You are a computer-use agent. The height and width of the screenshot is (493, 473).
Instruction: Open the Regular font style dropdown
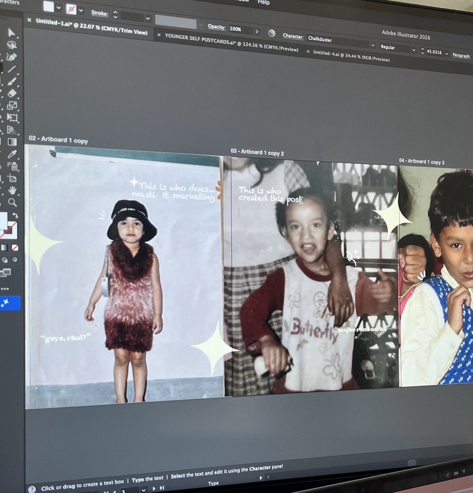tap(398, 48)
